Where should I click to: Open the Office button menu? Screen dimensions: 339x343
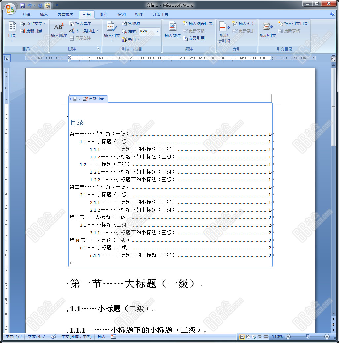pos(10,9)
